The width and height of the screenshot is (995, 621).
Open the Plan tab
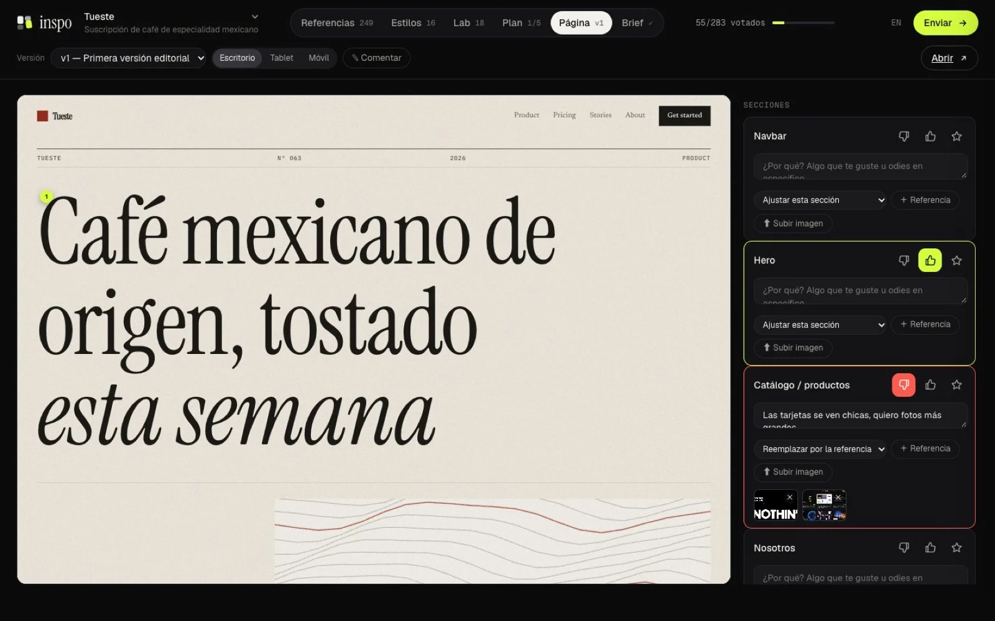521,23
